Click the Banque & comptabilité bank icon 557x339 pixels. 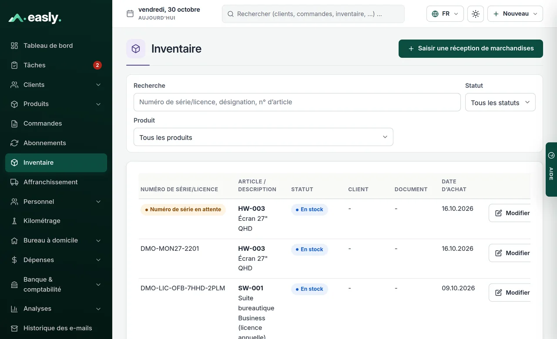pyautogui.click(x=14, y=285)
